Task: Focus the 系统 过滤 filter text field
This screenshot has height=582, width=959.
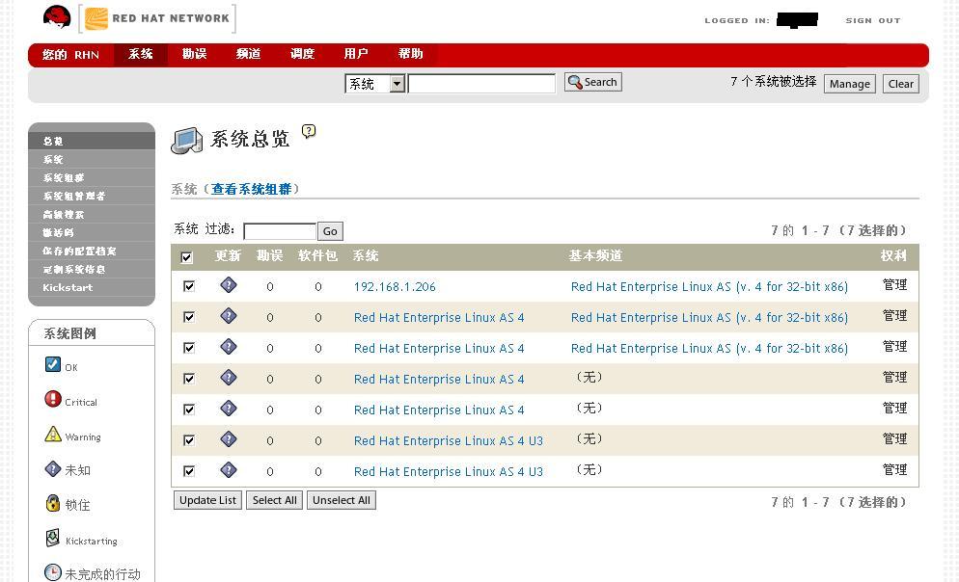Action: click(280, 231)
